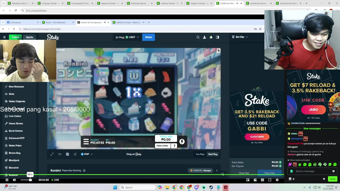340x191 pixels.
Task: Click the Stake logo
Action: [53, 37]
